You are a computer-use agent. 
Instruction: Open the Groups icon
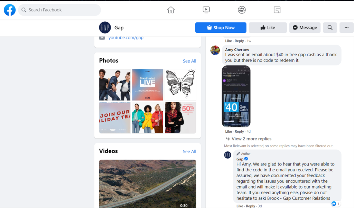click(242, 10)
